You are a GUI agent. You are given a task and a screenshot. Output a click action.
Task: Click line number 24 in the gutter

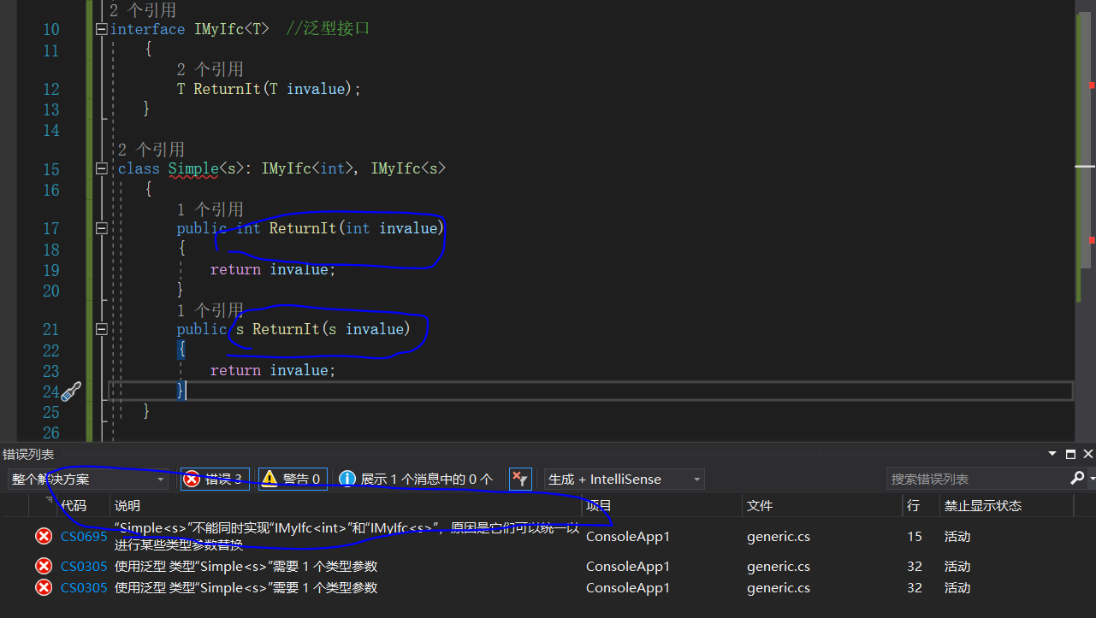51,392
